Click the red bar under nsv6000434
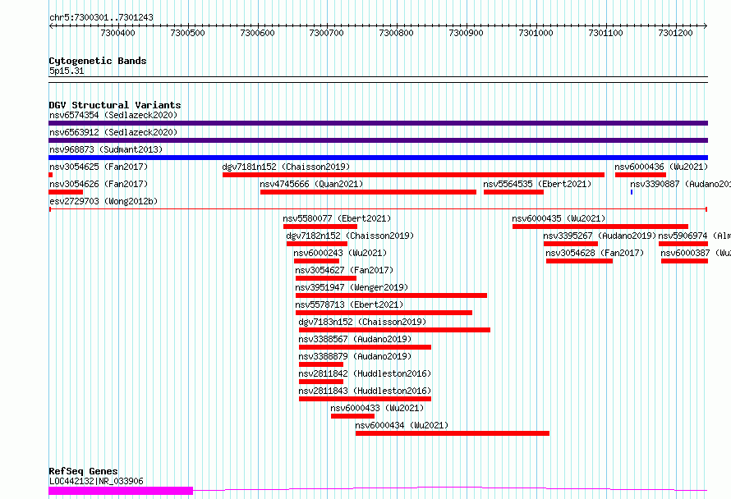 (x=453, y=433)
